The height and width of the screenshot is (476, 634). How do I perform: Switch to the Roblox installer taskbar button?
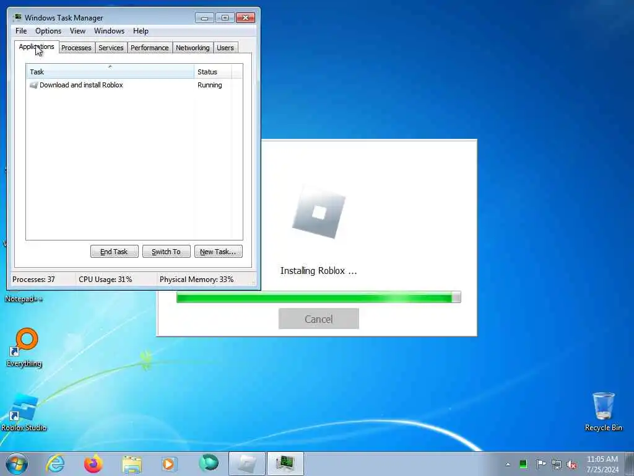tap(246, 464)
